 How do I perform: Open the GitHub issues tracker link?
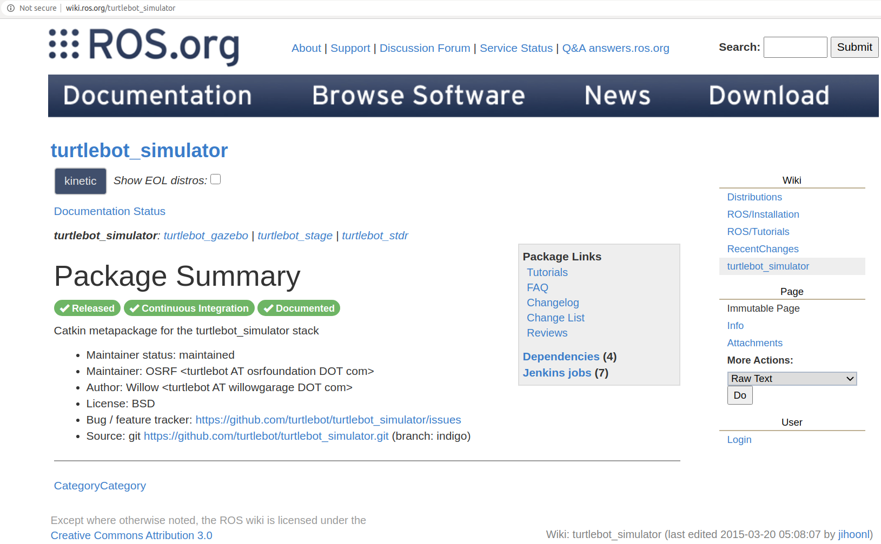(x=328, y=420)
